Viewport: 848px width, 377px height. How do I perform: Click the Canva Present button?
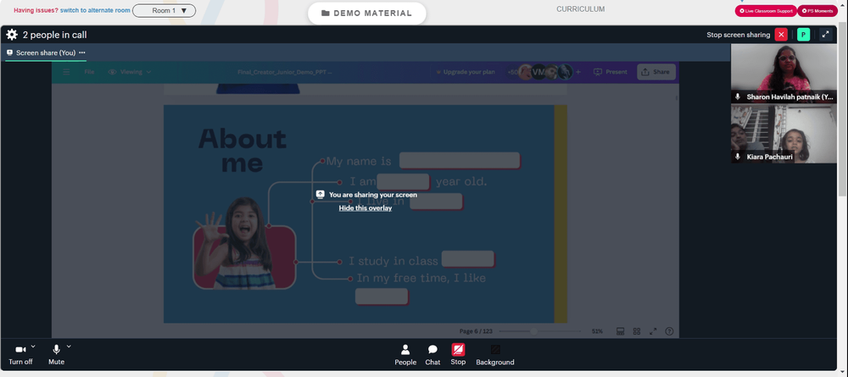pos(610,72)
